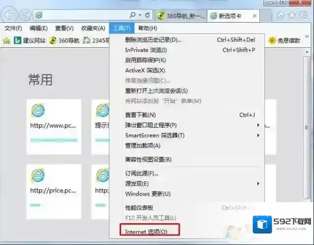Click the Refresh icon in the address bar
The image size is (314, 245).
click(x=148, y=15)
